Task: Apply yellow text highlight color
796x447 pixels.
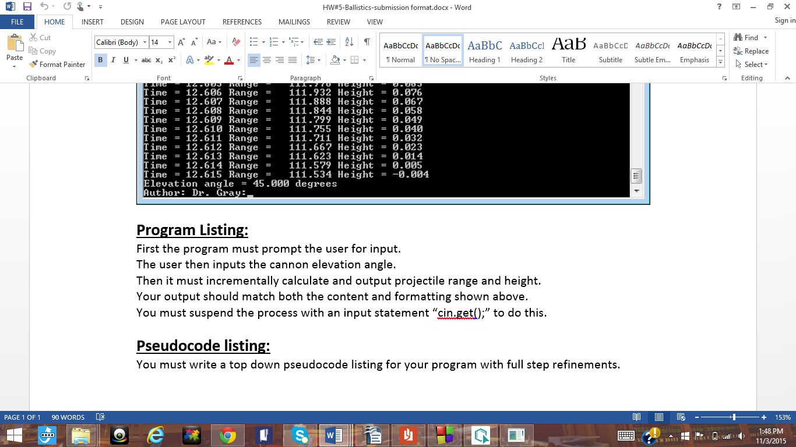Action: point(209,60)
